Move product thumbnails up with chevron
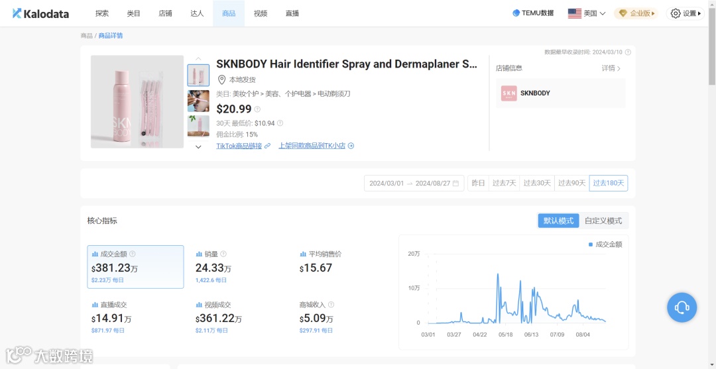This screenshot has height=369, width=716. pyautogui.click(x=198, y=58)
